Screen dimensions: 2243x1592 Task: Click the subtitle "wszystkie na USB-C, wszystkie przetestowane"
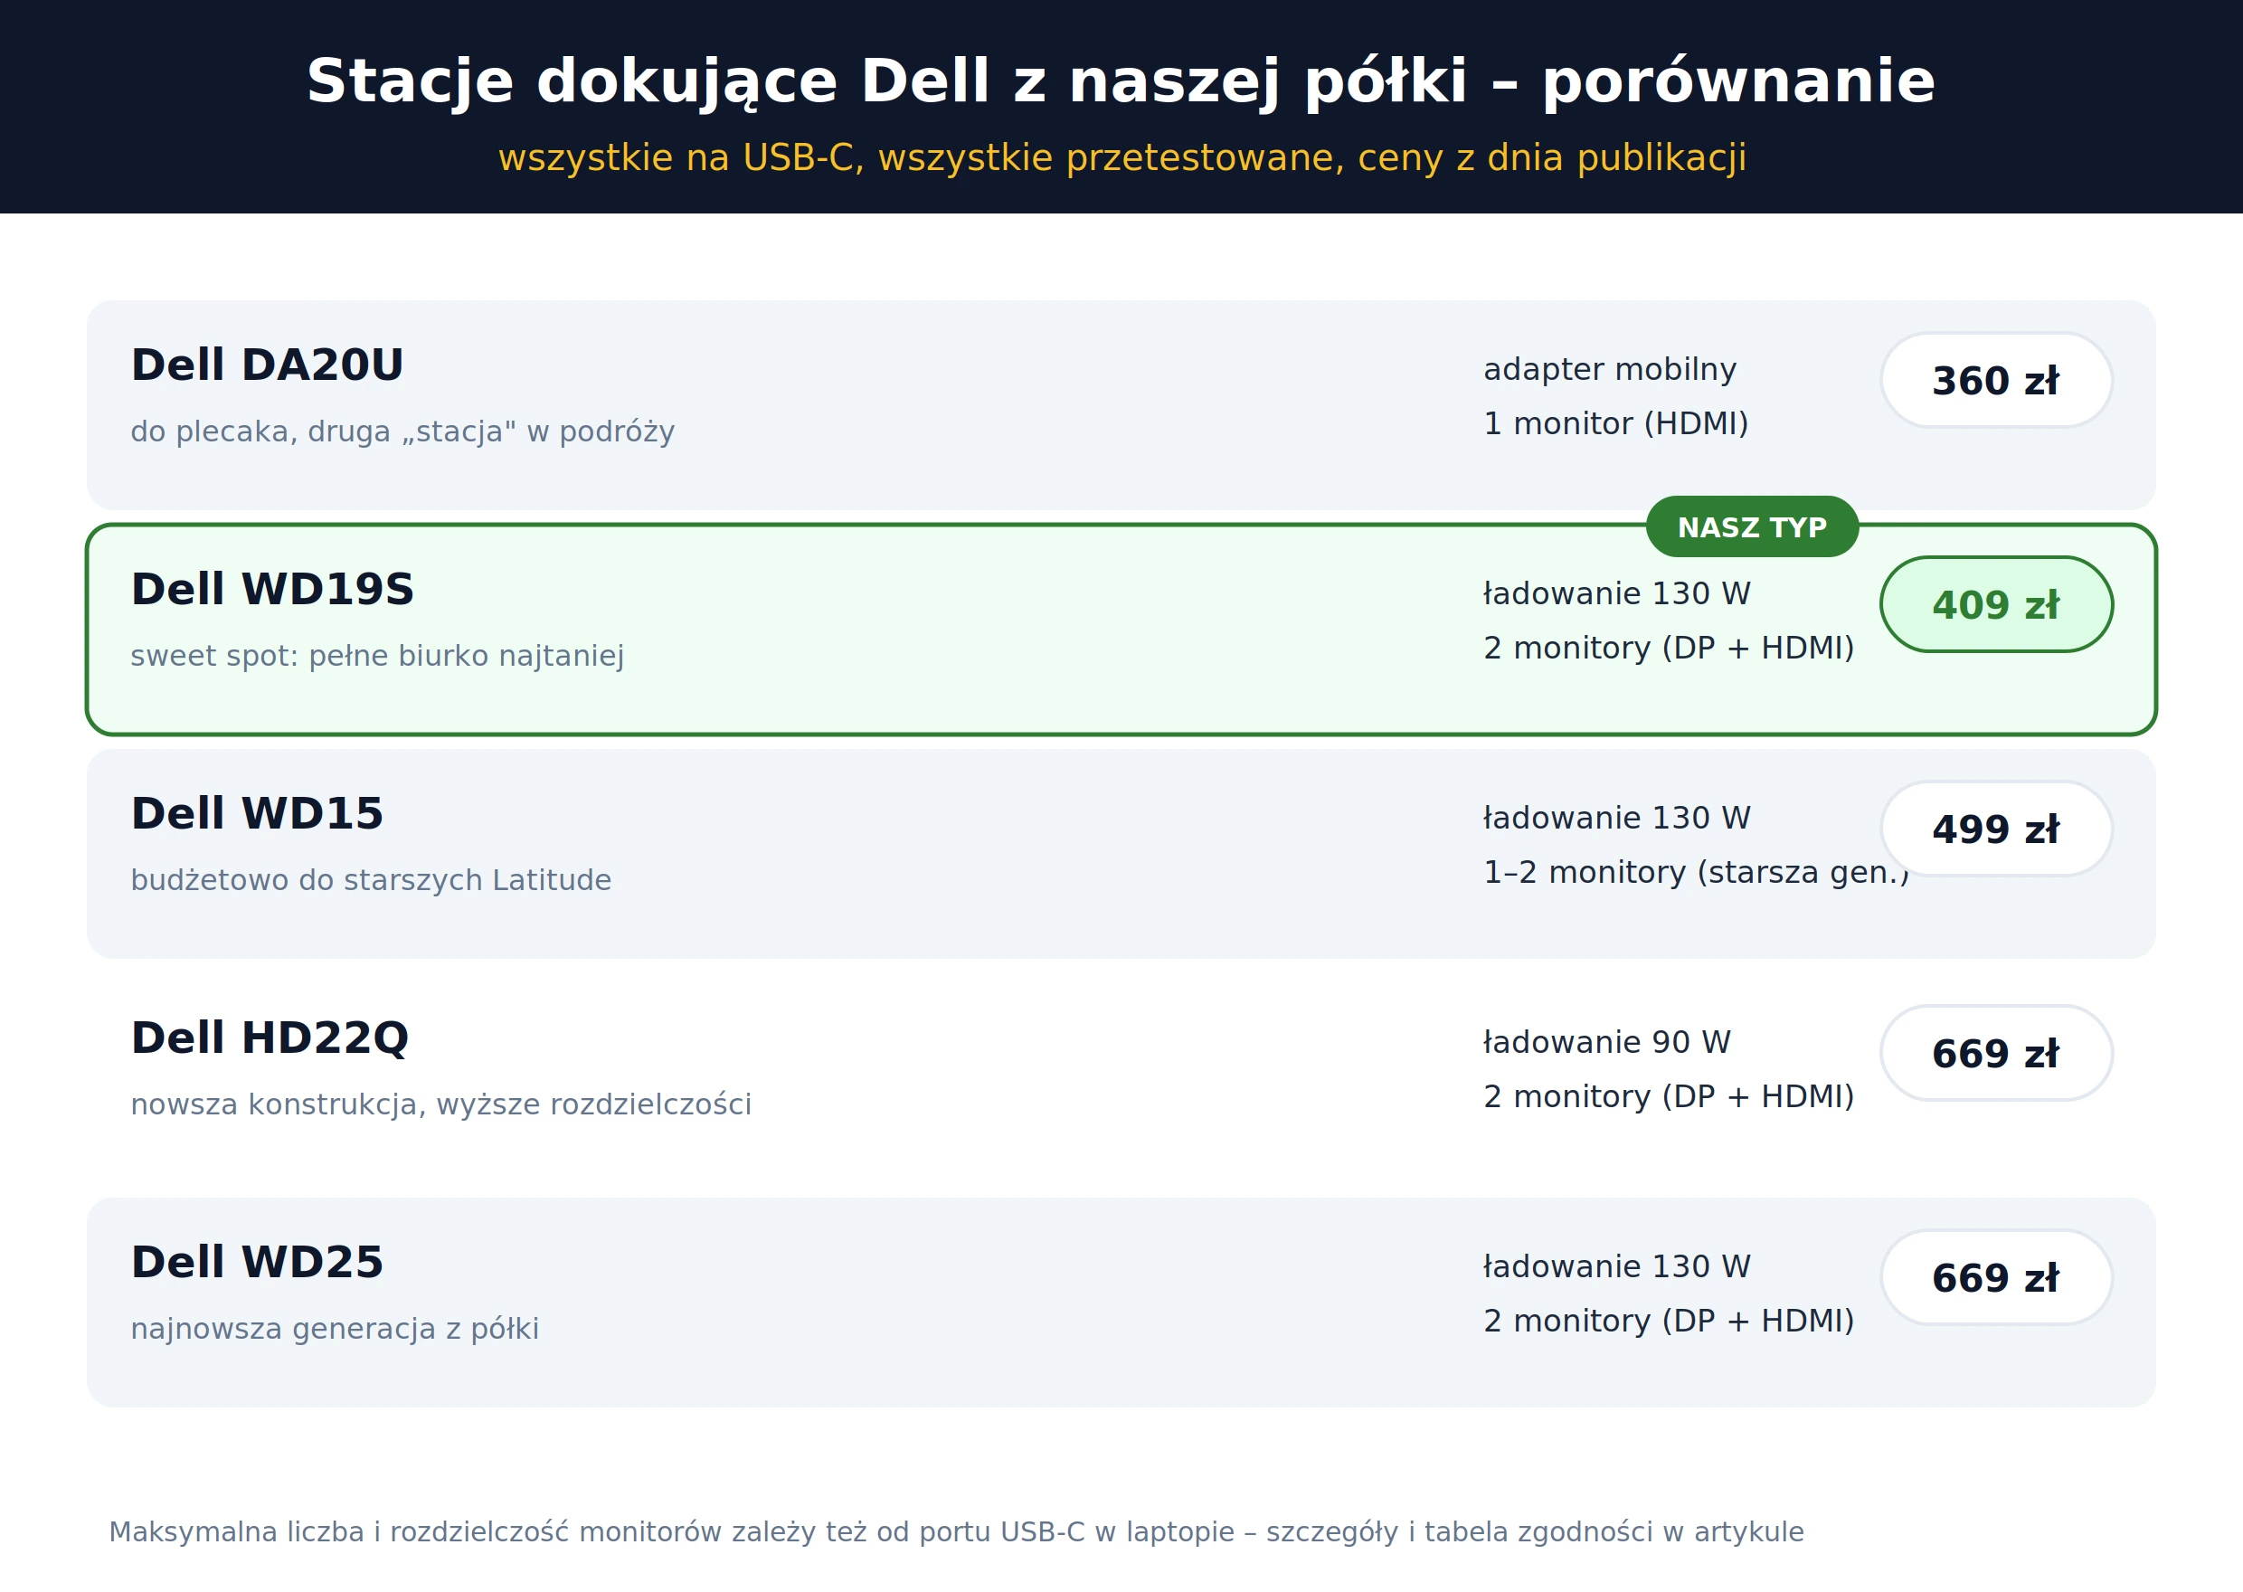(x=921, y=159)
